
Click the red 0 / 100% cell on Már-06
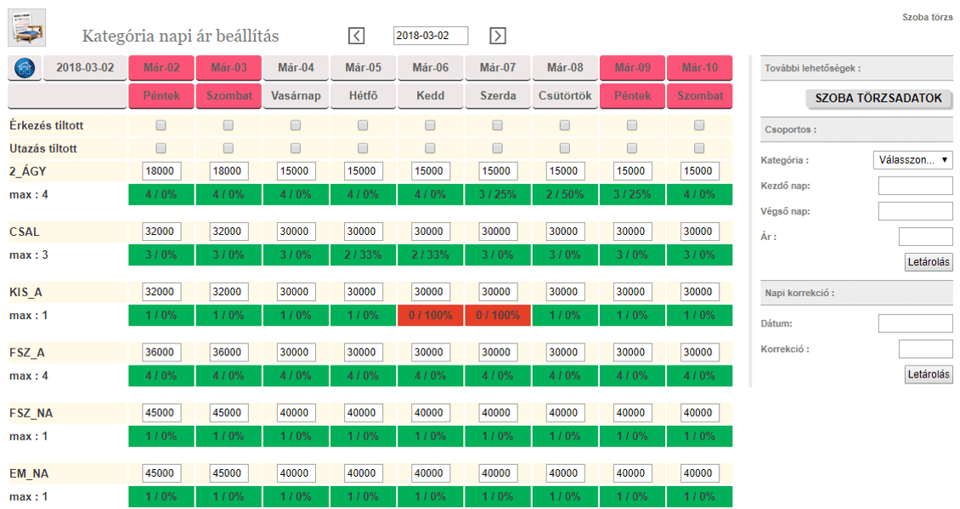point(430,316)
